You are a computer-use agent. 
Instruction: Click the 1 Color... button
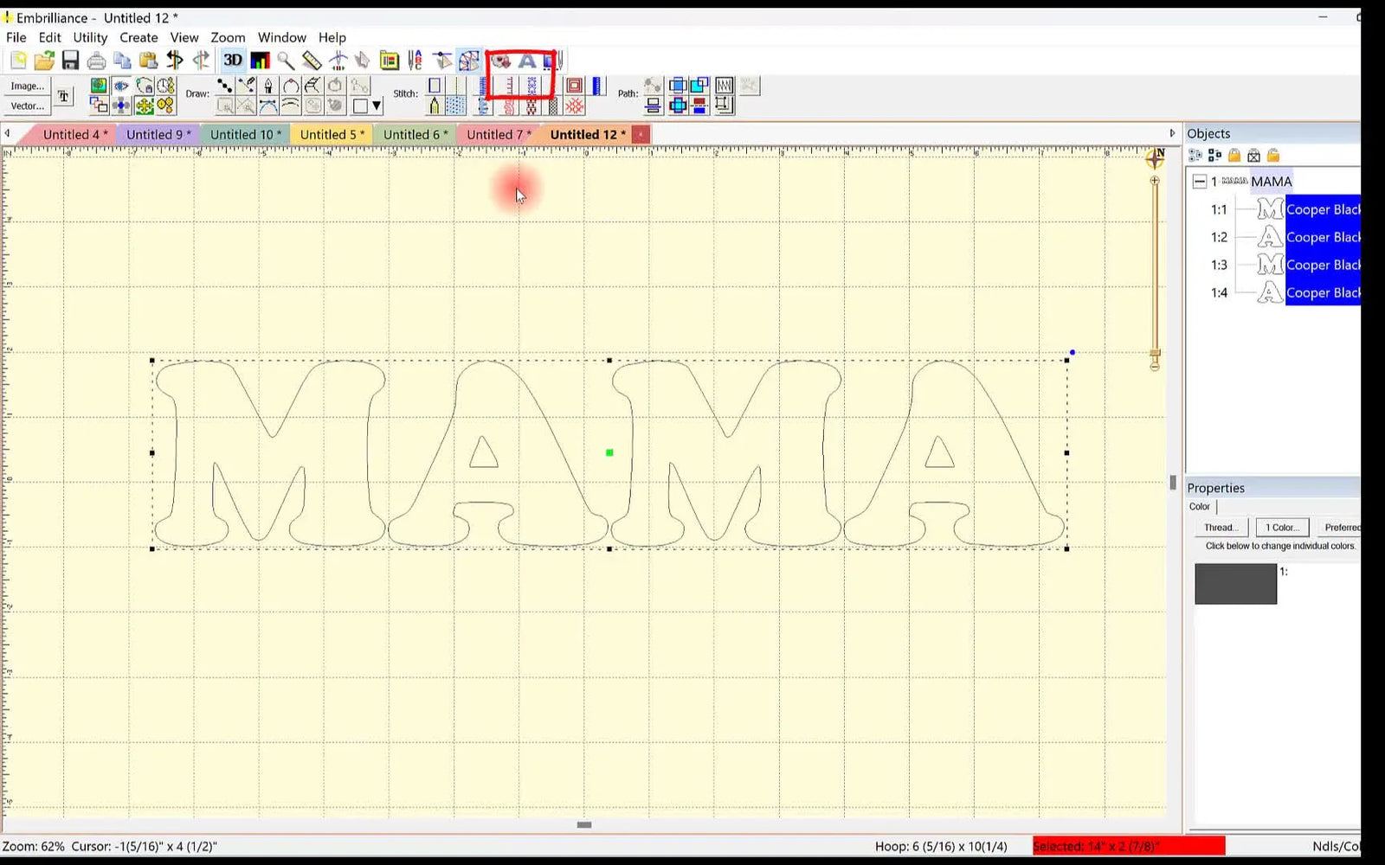1281,527
